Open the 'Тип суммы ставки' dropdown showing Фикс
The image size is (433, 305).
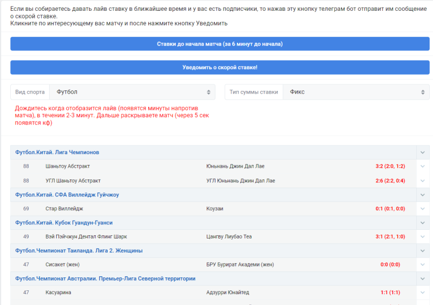[x=356, y=92]
